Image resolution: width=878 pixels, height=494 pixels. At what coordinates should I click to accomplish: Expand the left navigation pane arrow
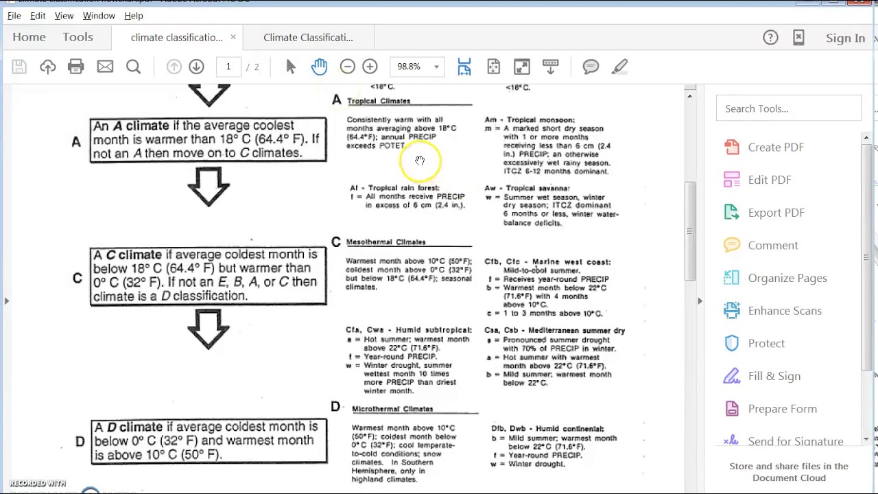click(6, 301)
